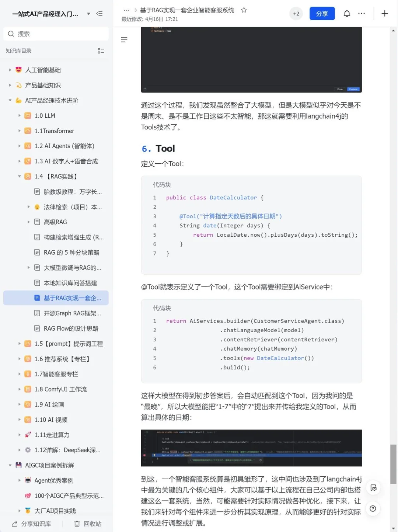Click the document scrollbar thumb
This screenshot has height=532, width=398.
point(393,464)
